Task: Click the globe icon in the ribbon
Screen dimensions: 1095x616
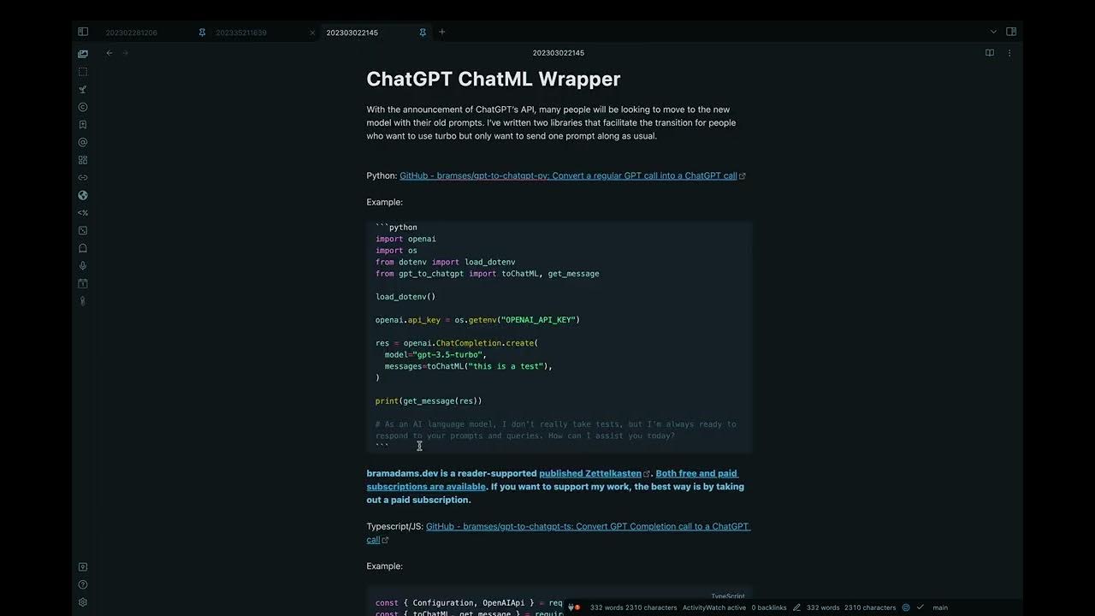Action: click(83, 195)
